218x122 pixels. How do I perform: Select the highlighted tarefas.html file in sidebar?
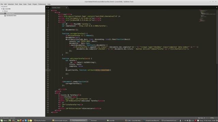point(22,13)
